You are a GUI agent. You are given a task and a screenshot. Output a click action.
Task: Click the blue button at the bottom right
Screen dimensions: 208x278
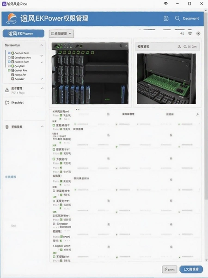pyautogui.click(x=191, y=269)
